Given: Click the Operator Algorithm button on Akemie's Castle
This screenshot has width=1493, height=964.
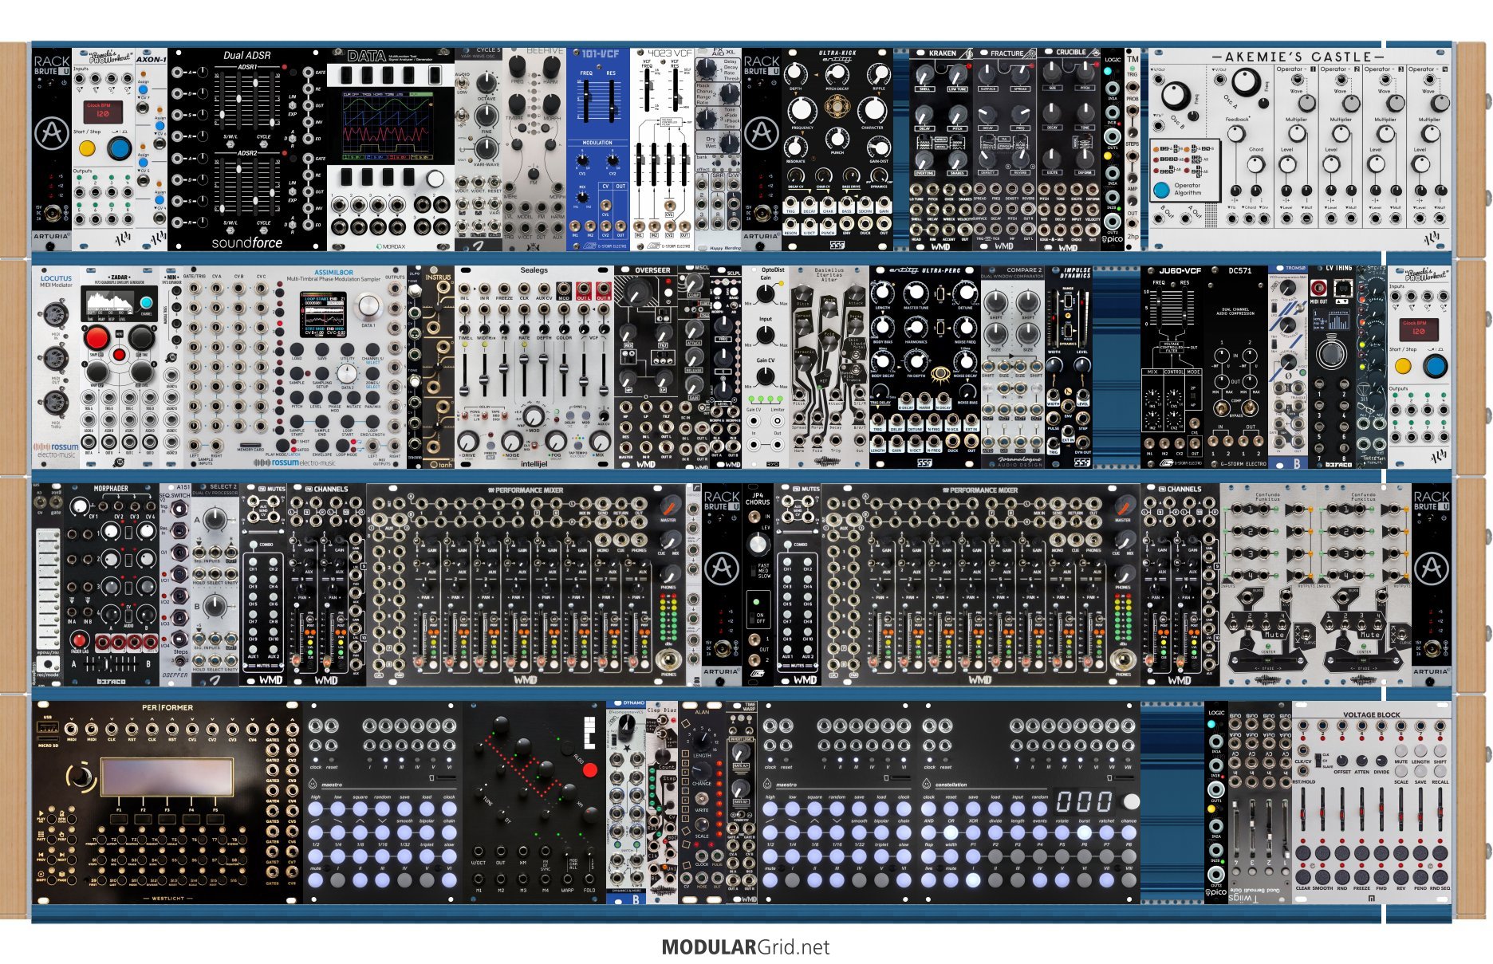Looking at the screenshot, I should pyautogui.click(x=1162, y=190).
